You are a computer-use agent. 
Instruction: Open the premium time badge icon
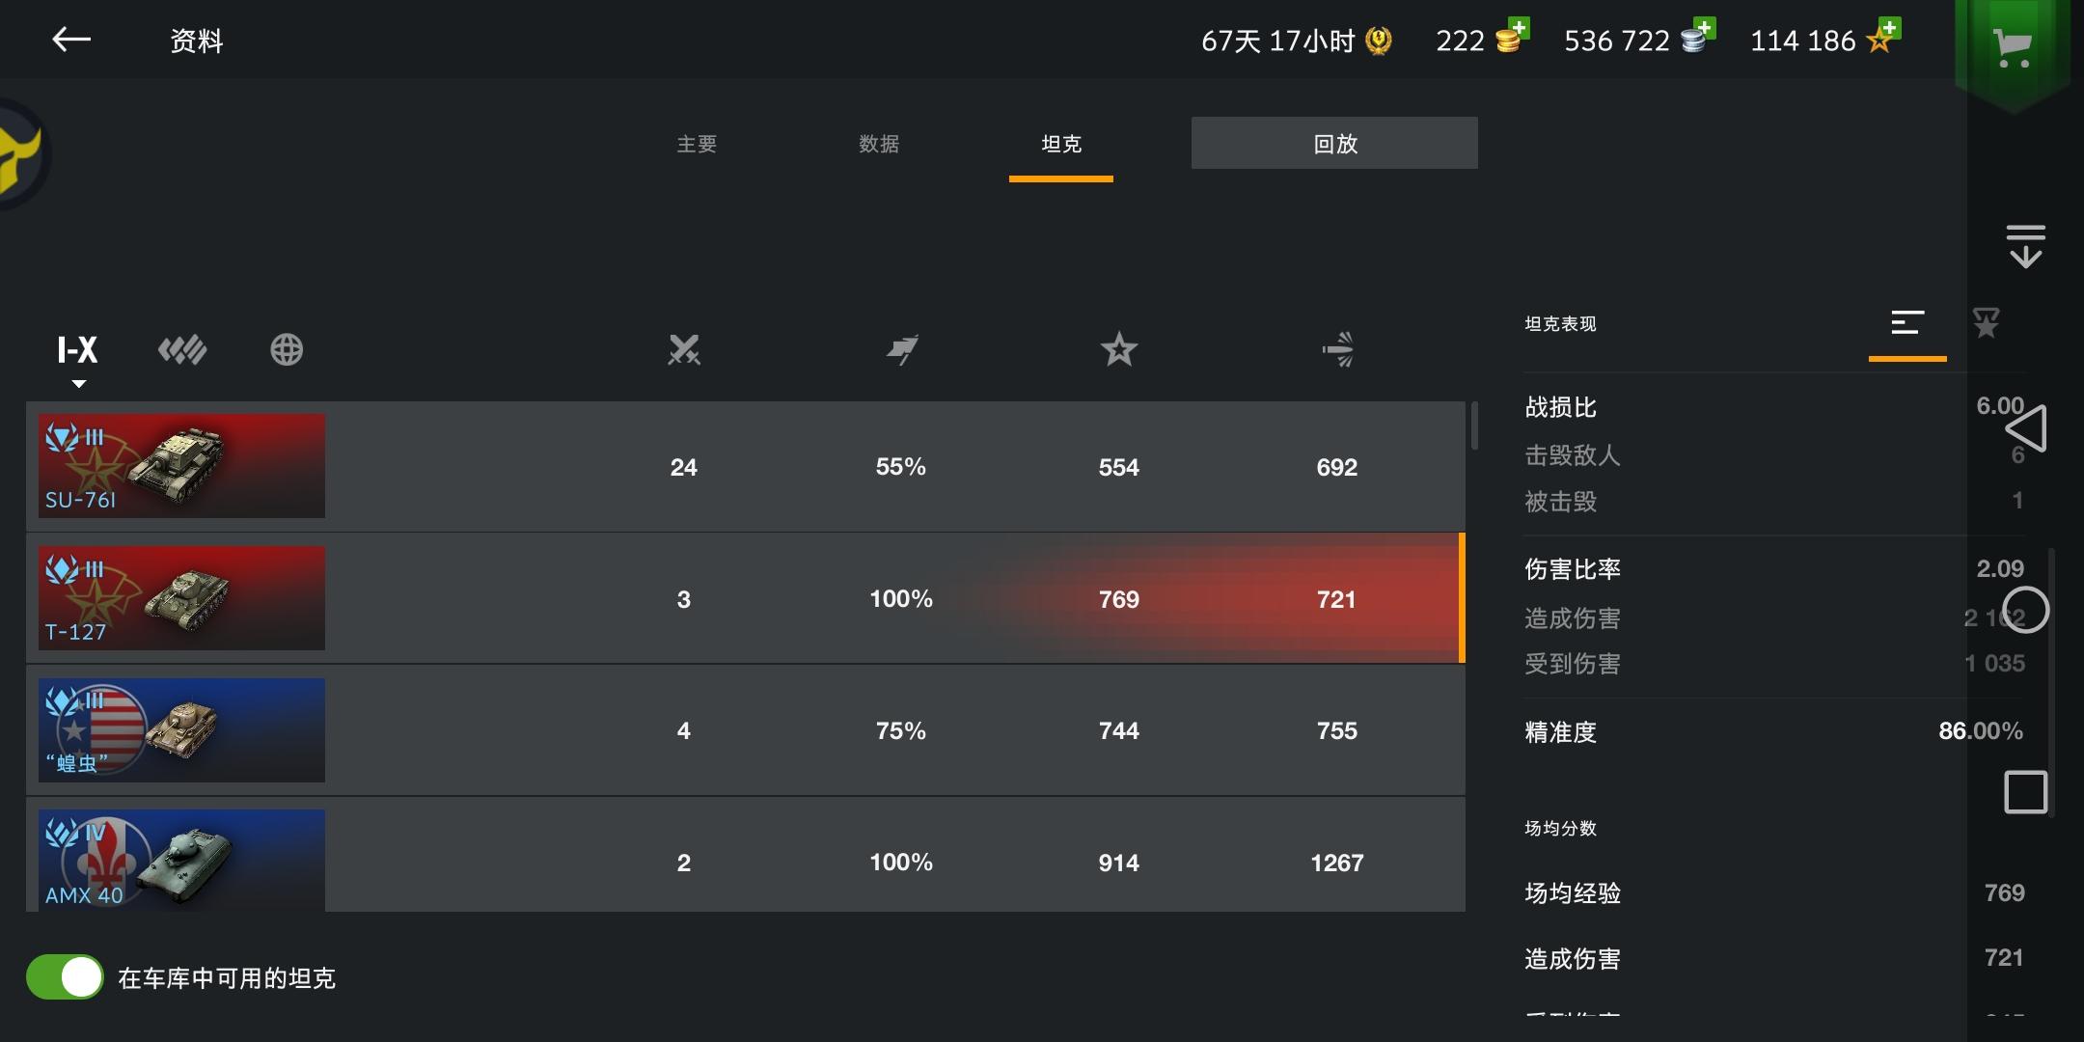1379,41
